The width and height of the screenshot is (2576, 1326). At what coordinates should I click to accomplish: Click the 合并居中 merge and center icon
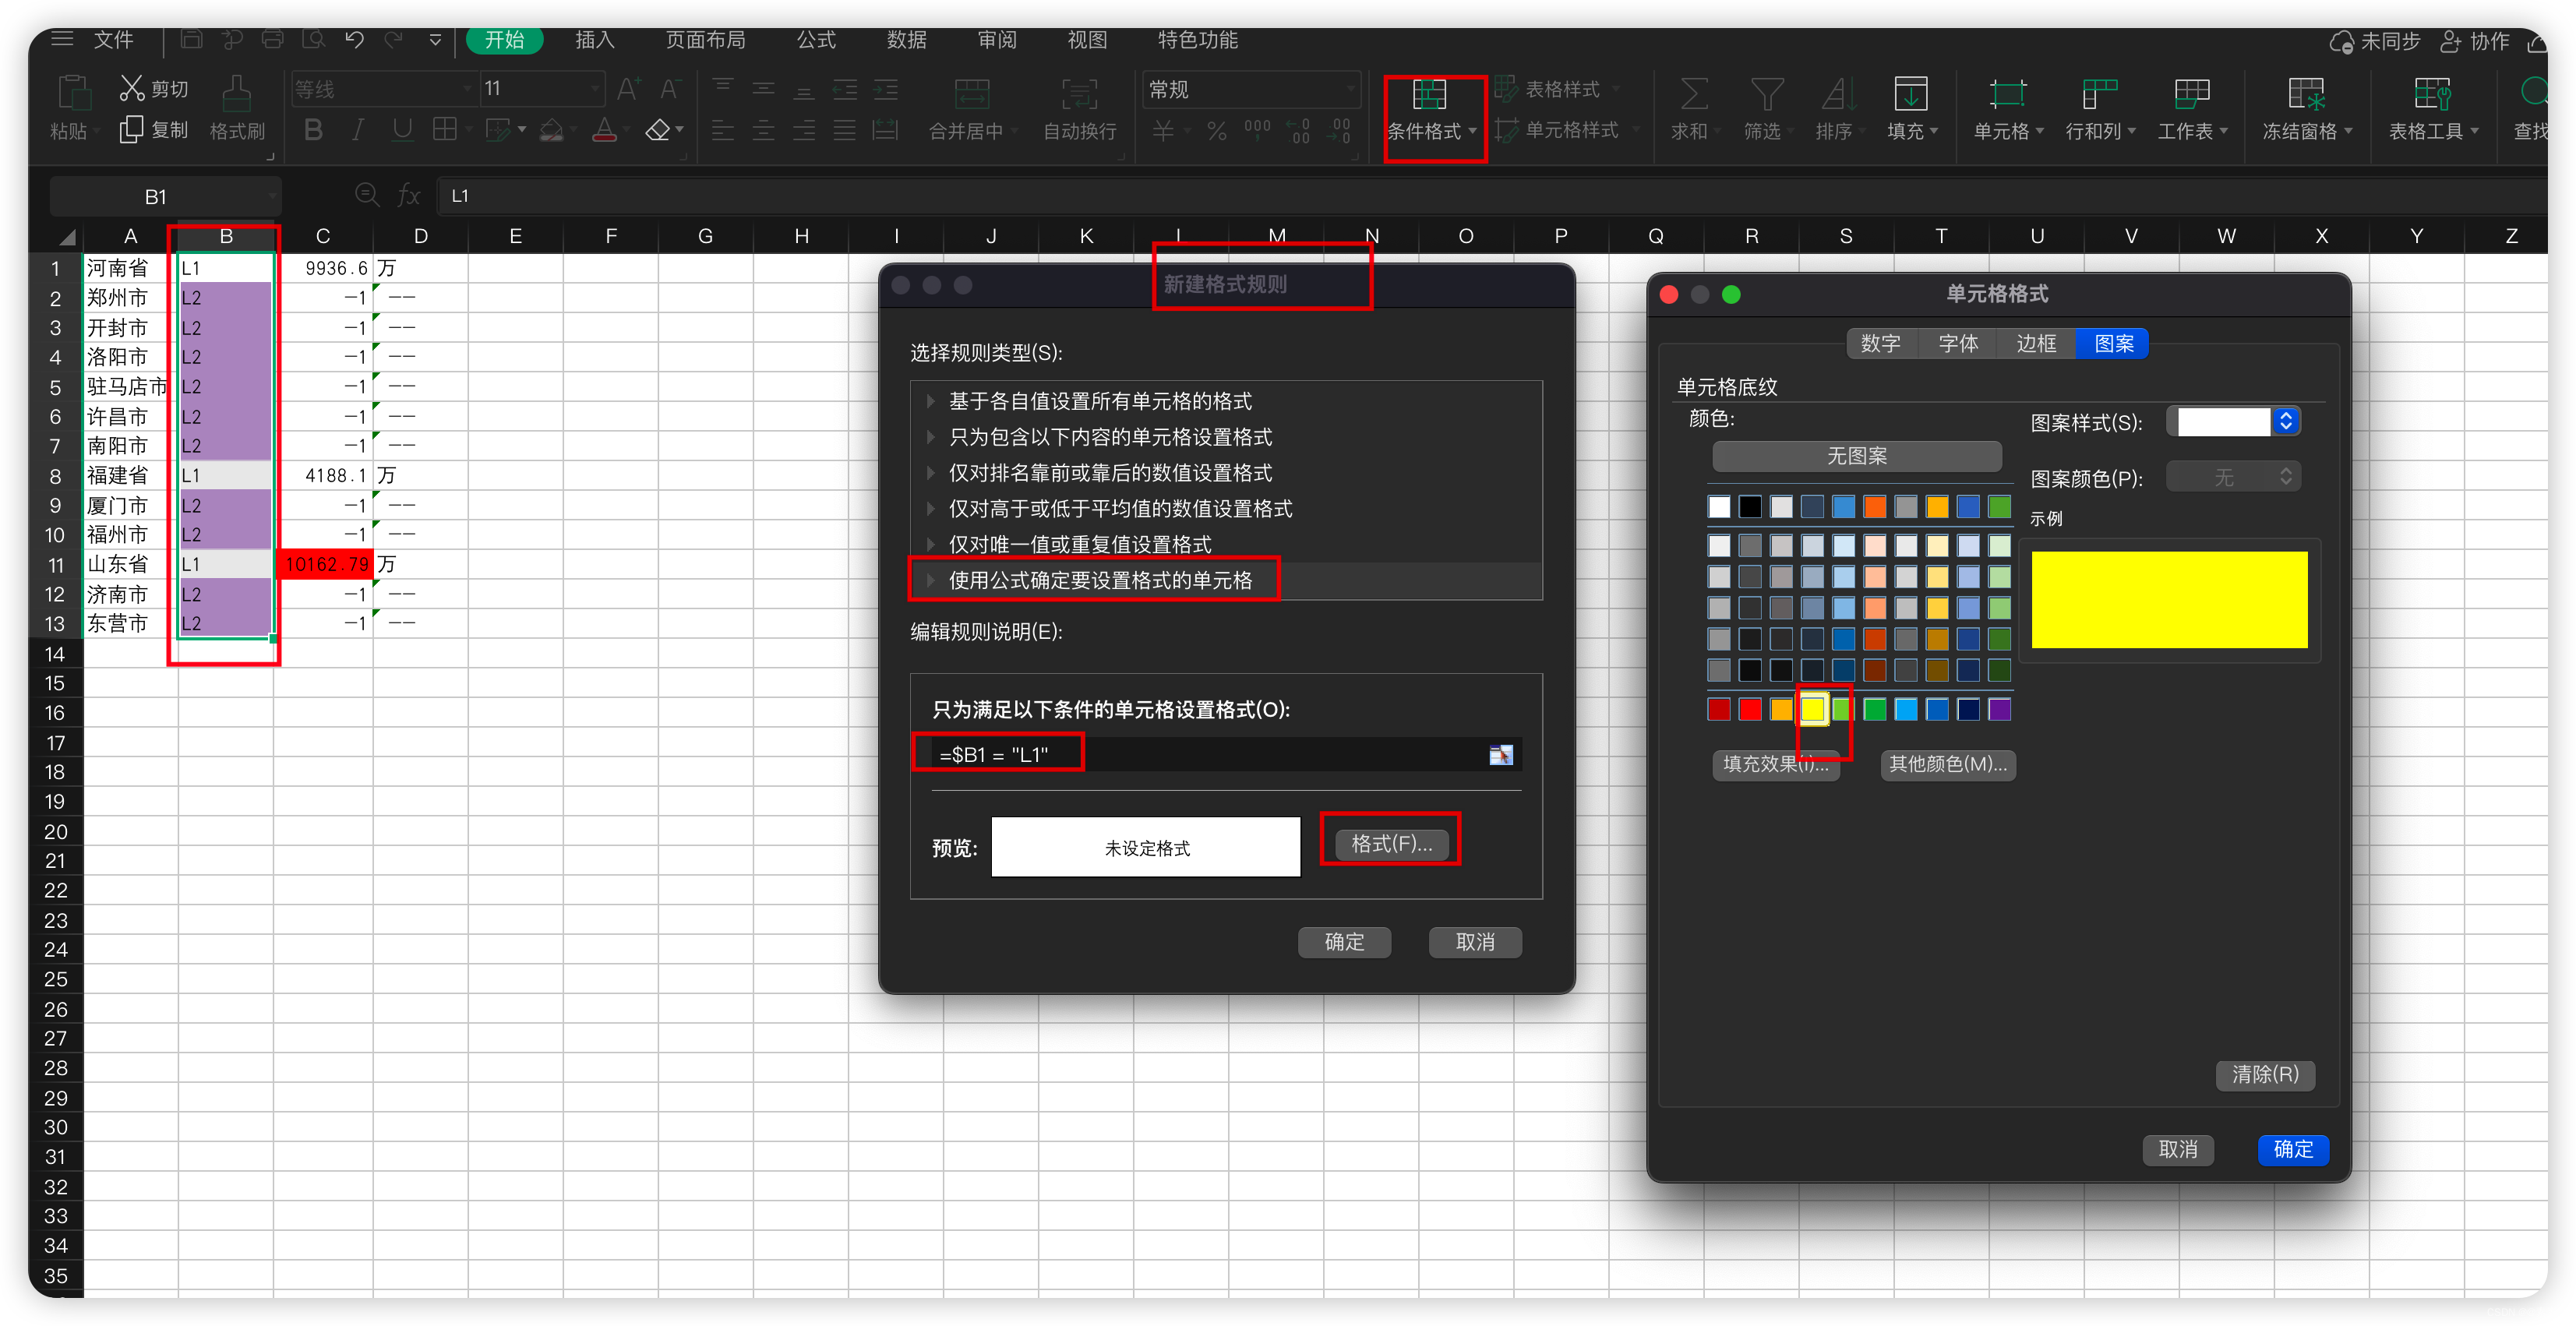point(971,94)
